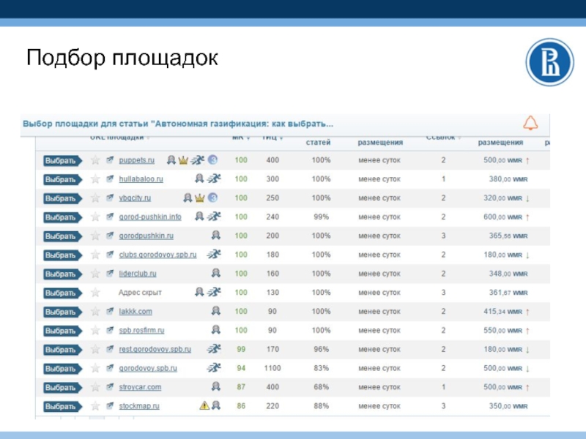
Task: Click running man icon for rest.gorodovoy.spb.ru
Action: [x=214, y=349]
